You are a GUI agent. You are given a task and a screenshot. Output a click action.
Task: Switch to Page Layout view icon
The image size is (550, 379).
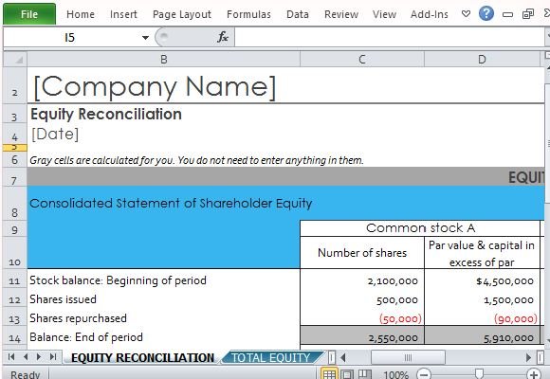[347, 374]
